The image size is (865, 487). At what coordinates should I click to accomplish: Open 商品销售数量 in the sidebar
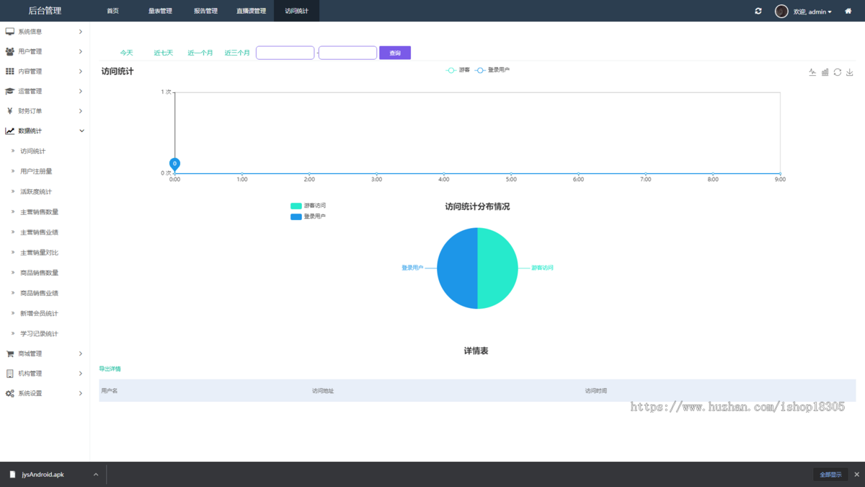(39, 273)
